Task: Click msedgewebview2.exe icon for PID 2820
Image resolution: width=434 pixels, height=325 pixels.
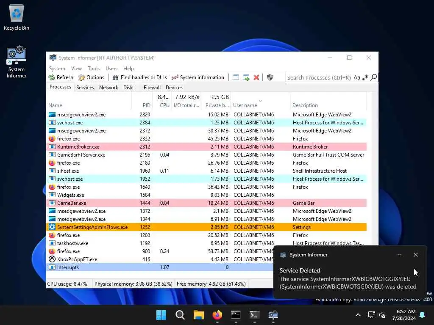Action: (52, 114)
